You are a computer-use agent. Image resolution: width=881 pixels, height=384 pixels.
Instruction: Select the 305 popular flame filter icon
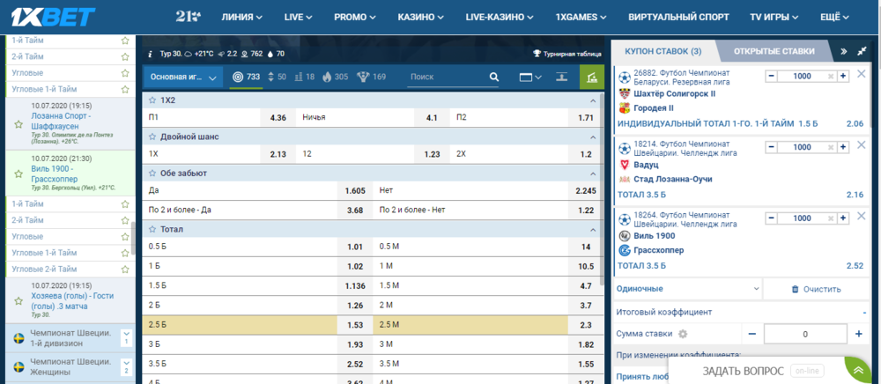tap(336, 77)
